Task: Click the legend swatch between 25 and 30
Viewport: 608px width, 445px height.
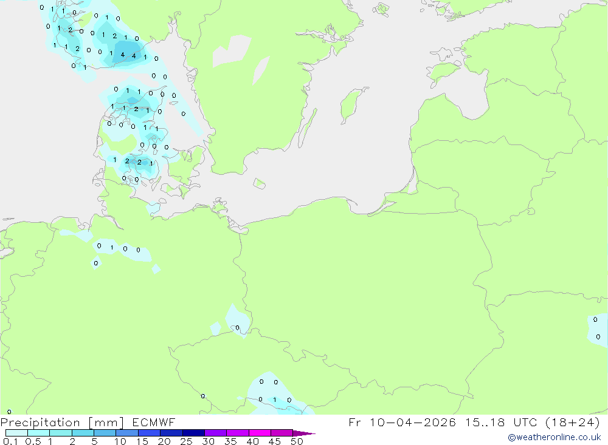Action: tap(193, 433)
